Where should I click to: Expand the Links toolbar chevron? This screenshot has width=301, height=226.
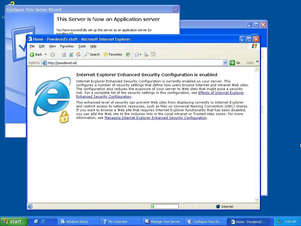(257, 62)
